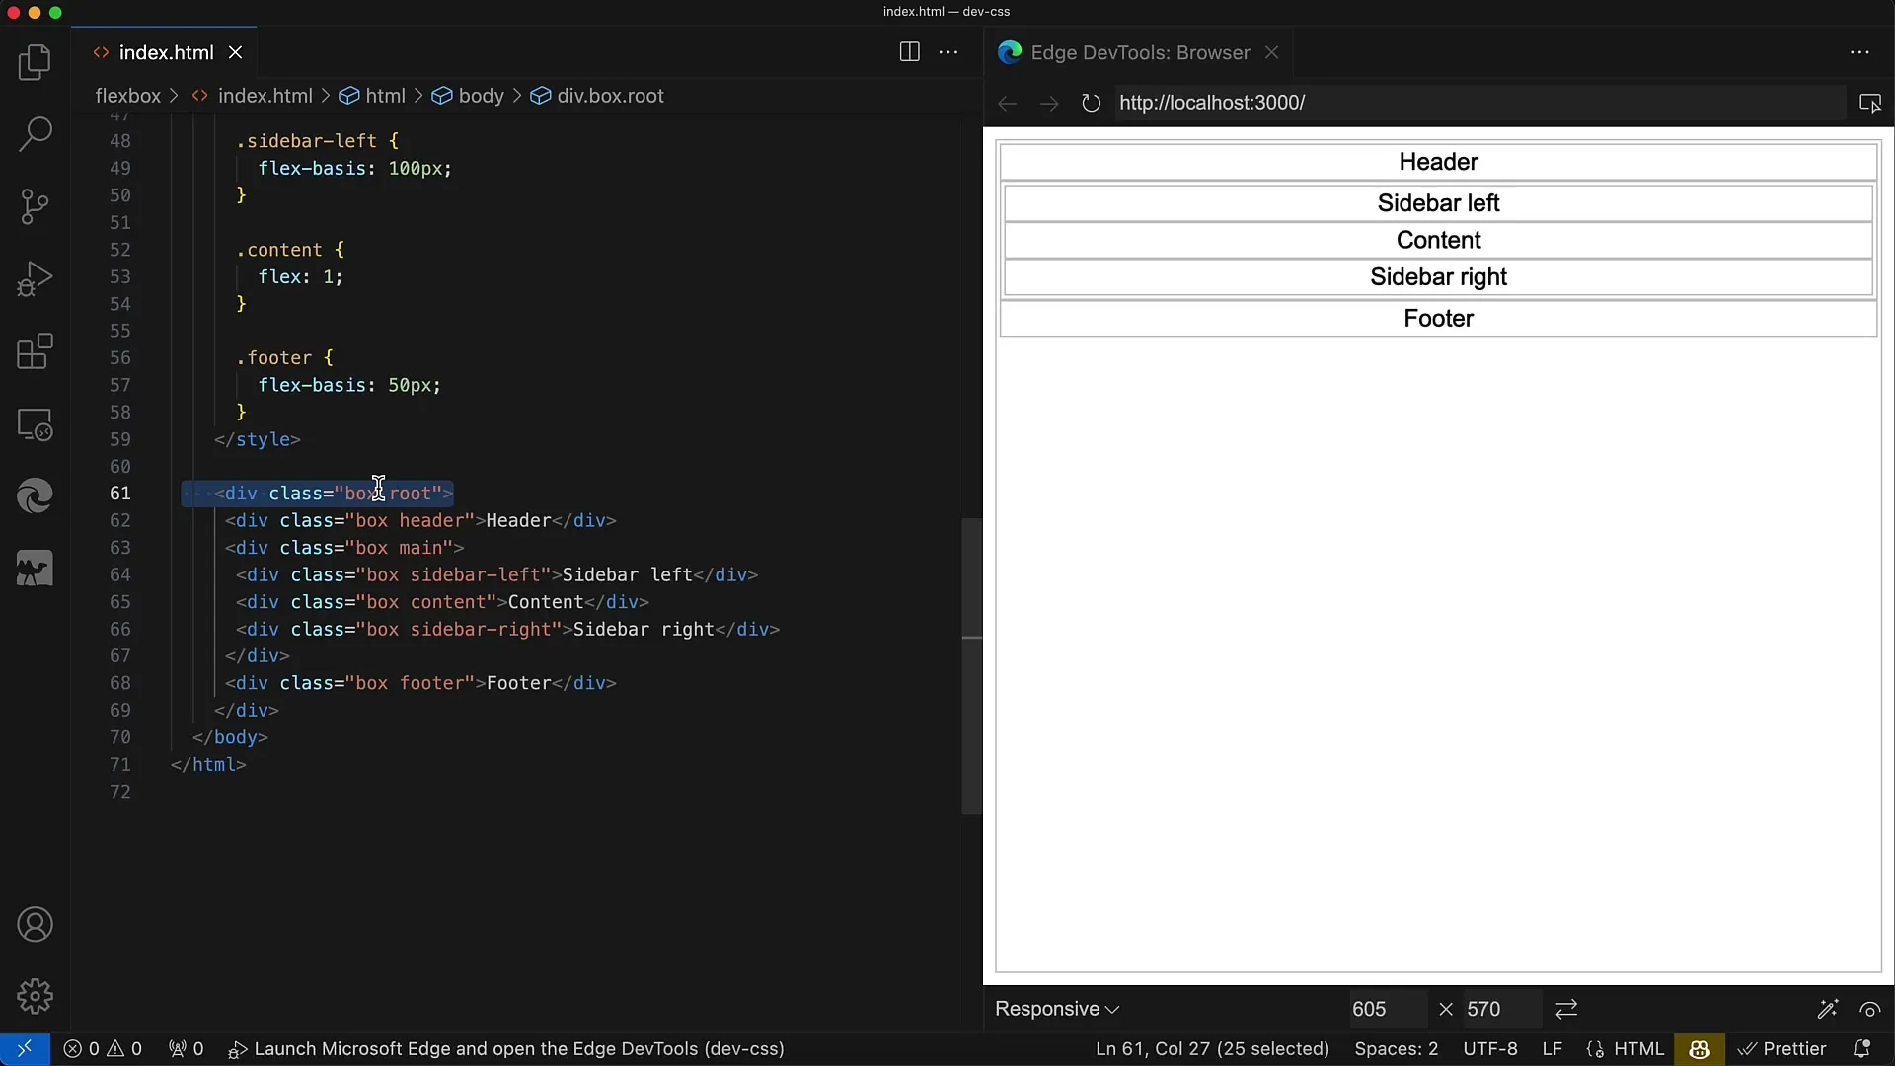Click the viewport width field 605
The width and height of the screenshot is (1895, 1066).
click(1388, 1009)
